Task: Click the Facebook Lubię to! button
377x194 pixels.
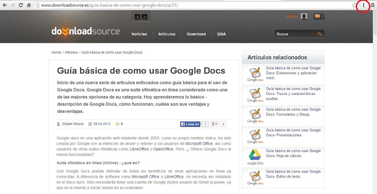Action: (x=190, y=124)
